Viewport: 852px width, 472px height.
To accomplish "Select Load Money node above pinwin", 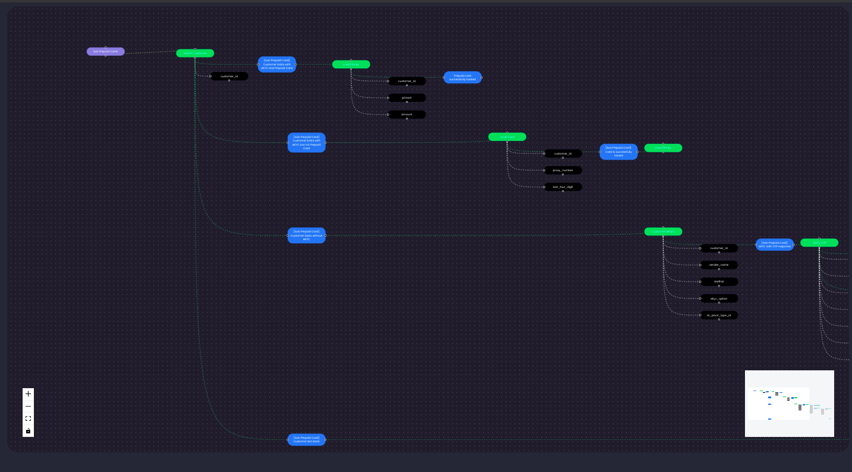I will point(351,64).
